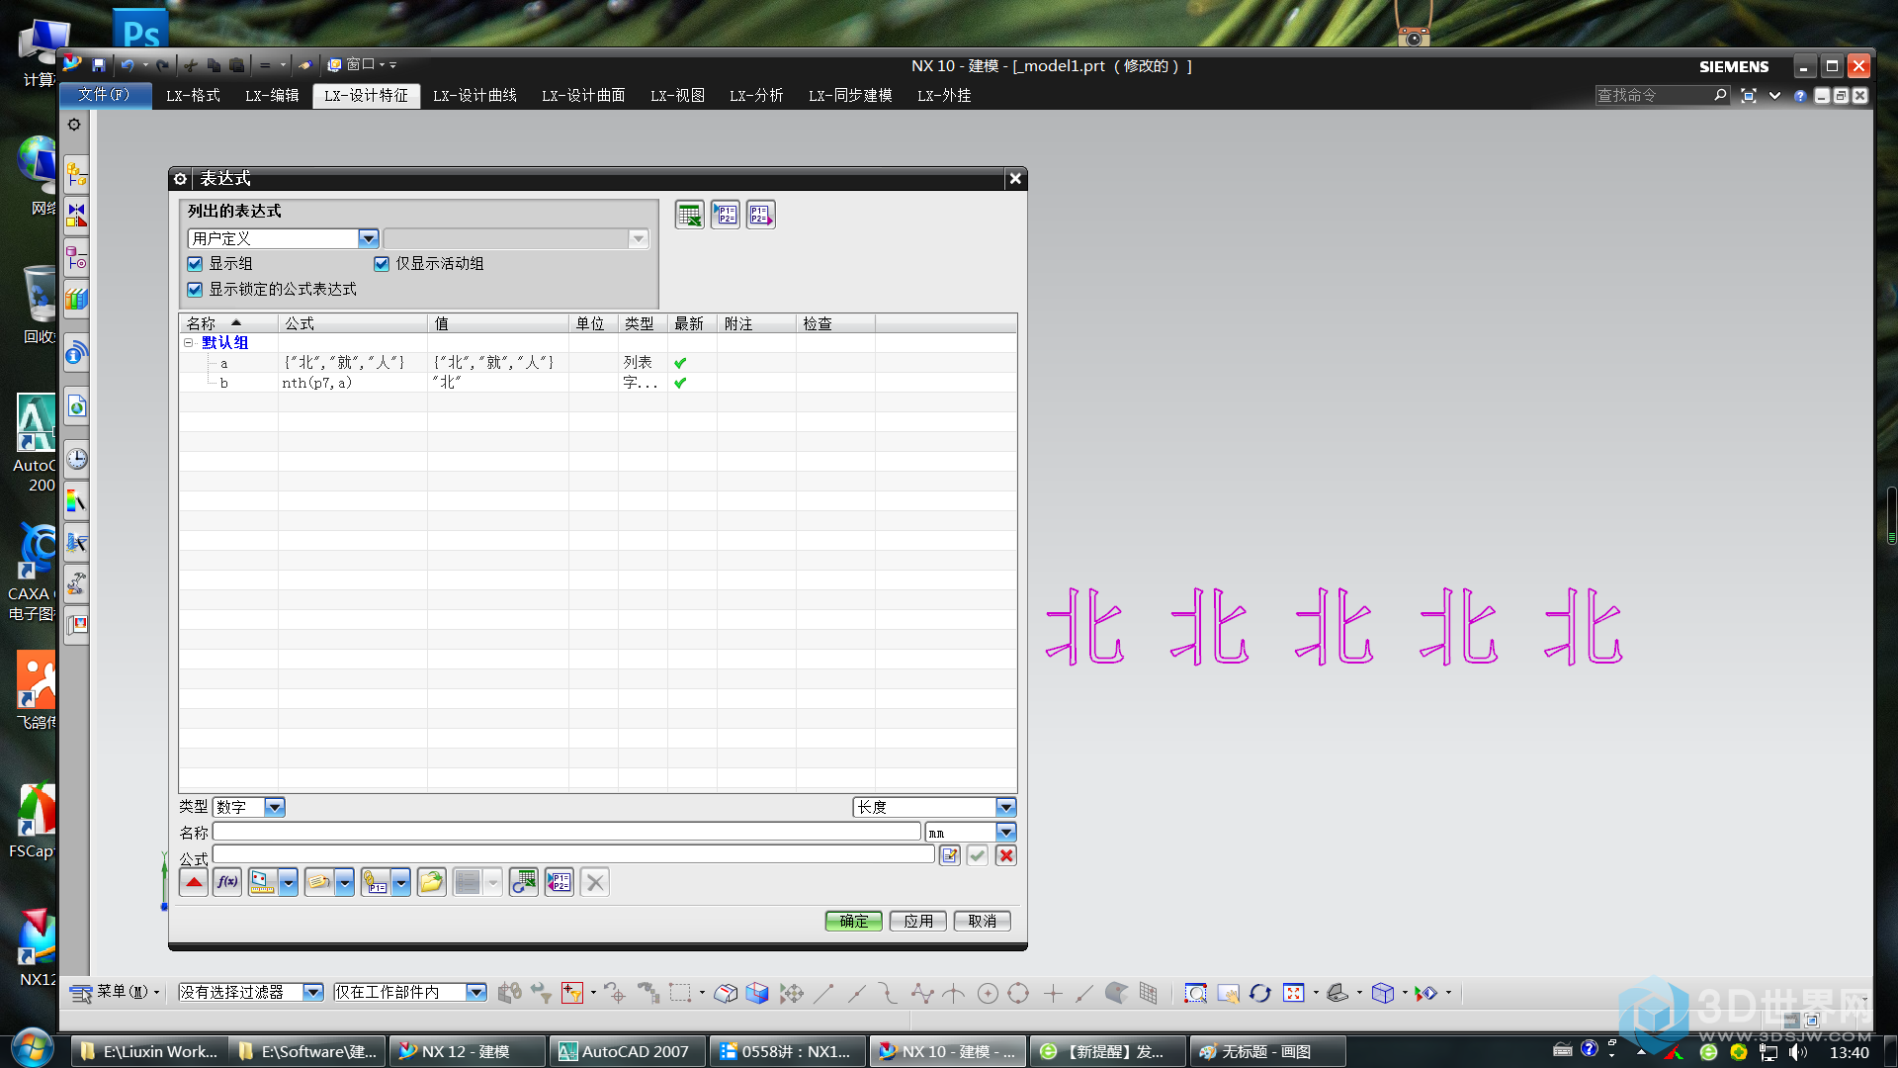
Task: Click the rectangle selection marquee icon
Action: coord(680,993)
